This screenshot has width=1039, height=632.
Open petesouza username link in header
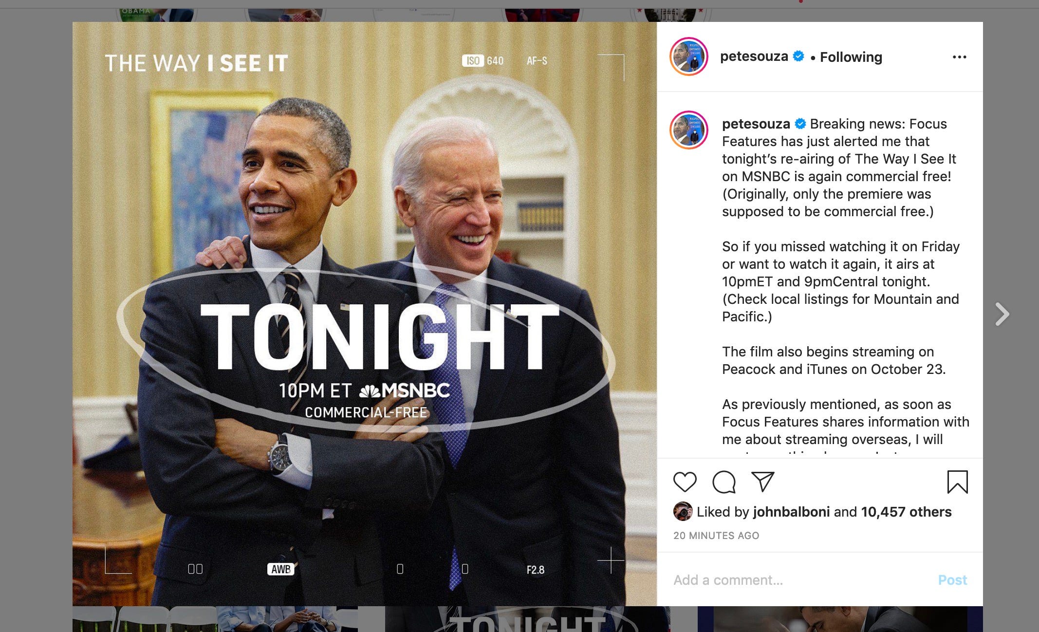click(x=754, y=56)
